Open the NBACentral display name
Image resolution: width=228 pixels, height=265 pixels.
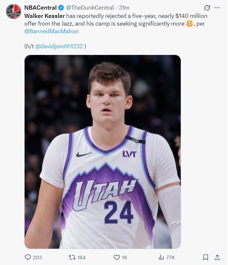click(40, 8)
